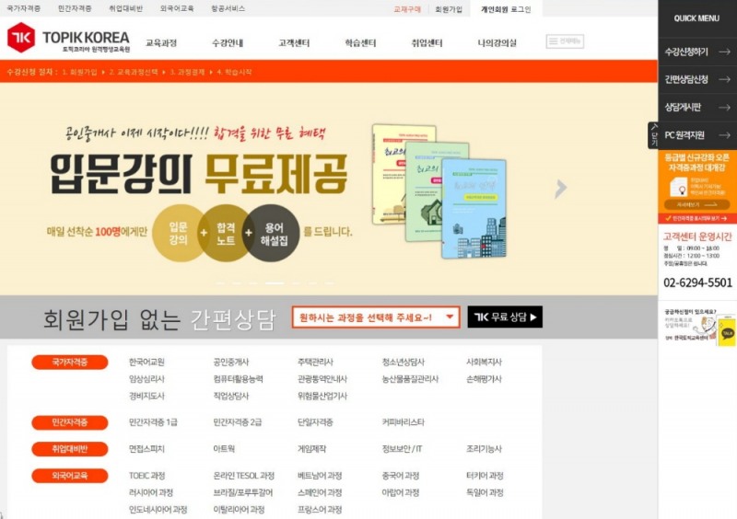Screen dimensions: 737x519
Task: Click the orange 민간자격증 category pill
Action: [x=70, y=422]
